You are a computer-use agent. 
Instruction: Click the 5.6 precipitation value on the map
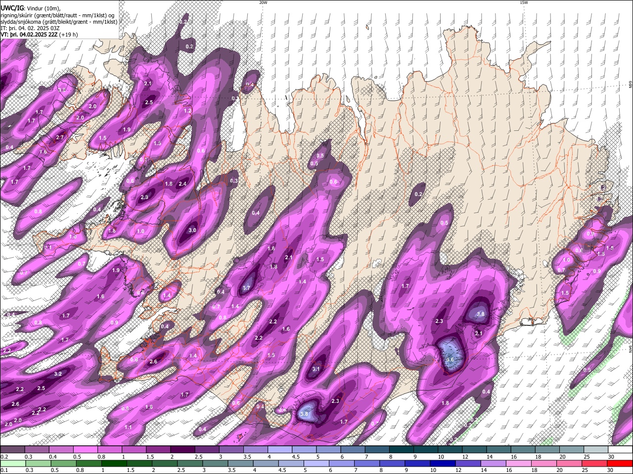coord(450,360)
